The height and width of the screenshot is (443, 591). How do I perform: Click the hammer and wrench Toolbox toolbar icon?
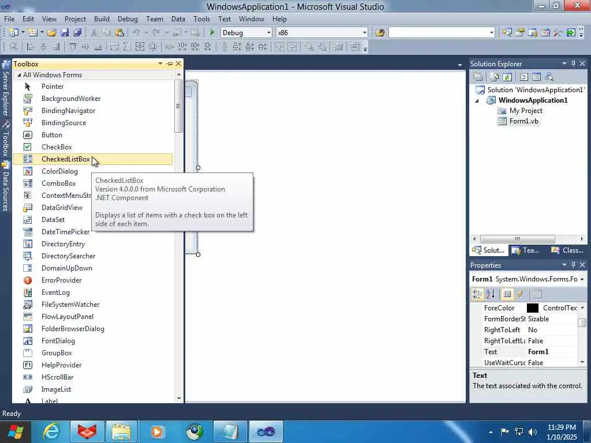coord(558,33)
